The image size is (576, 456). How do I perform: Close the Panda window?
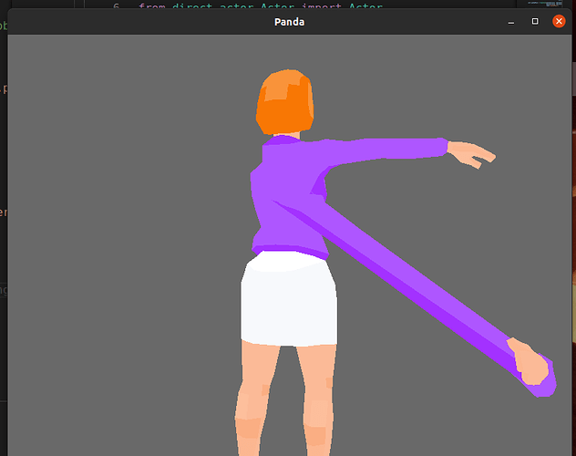[x=559, y=21]
